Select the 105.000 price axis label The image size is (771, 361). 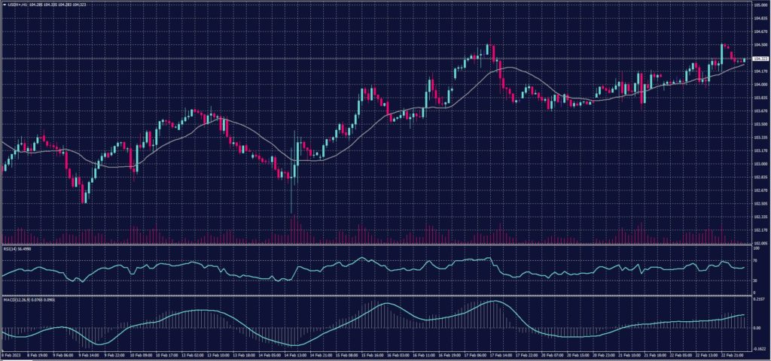(x=759, y=5)
